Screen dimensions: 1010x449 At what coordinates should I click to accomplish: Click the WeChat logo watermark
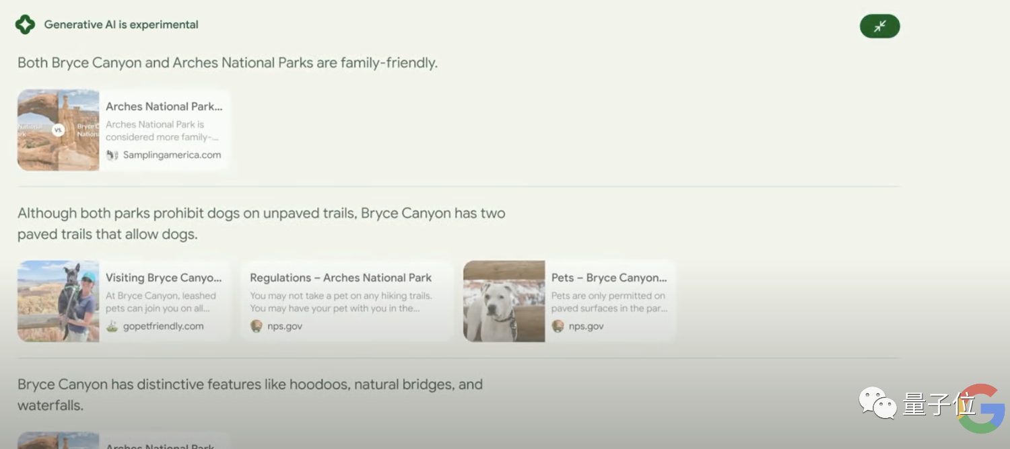click(877, 403)
